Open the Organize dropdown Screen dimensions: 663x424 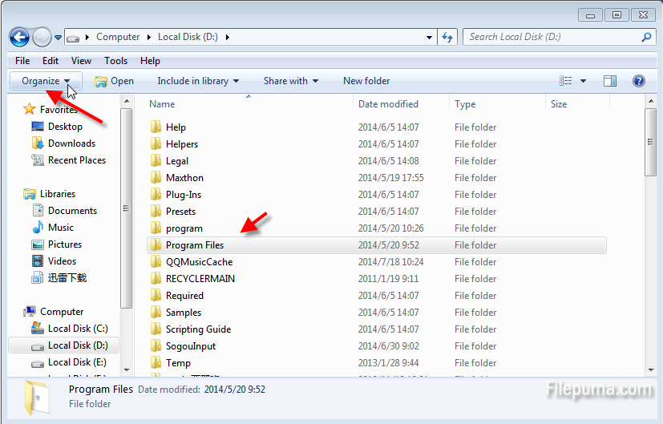pos(46,81)
